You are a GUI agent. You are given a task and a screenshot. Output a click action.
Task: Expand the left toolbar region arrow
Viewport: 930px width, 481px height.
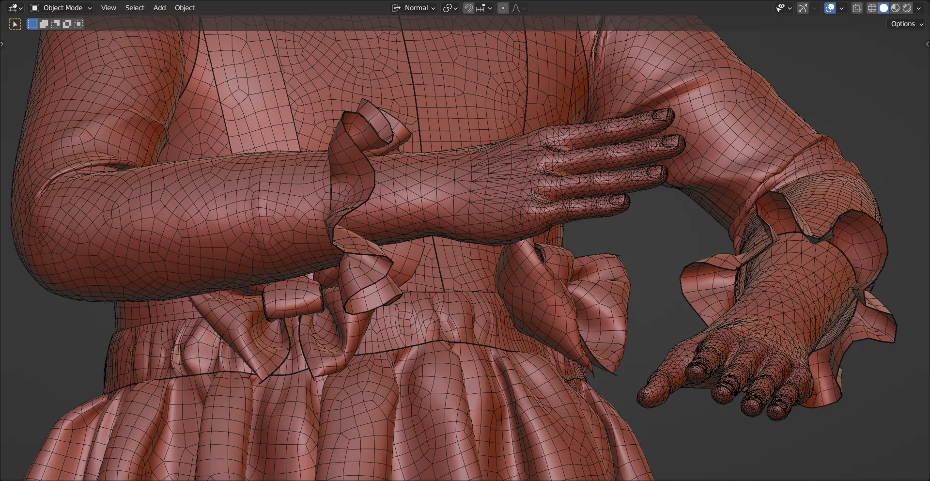(2, 44)
